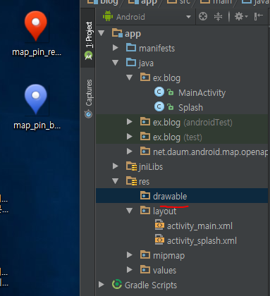Click the jniLibs folder icon
Screen dimensions: 270x296
[131, 166]
